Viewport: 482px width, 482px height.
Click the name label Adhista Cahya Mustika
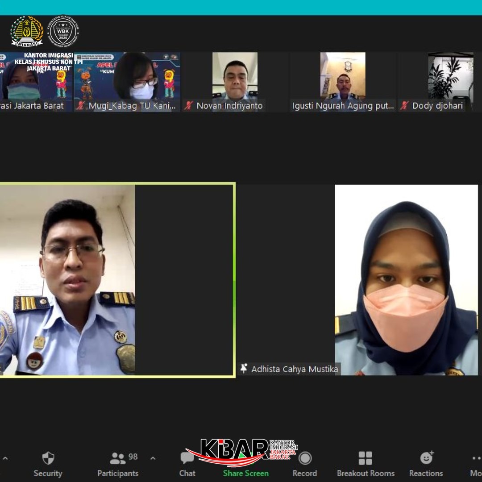click(295, 369)
